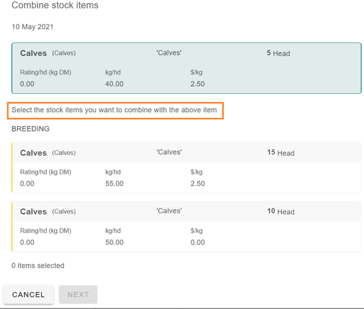Click the '0 items selected' text
The height and width of the screenshot is (309, 364).
pyautogui.click(x=38, y=265)
